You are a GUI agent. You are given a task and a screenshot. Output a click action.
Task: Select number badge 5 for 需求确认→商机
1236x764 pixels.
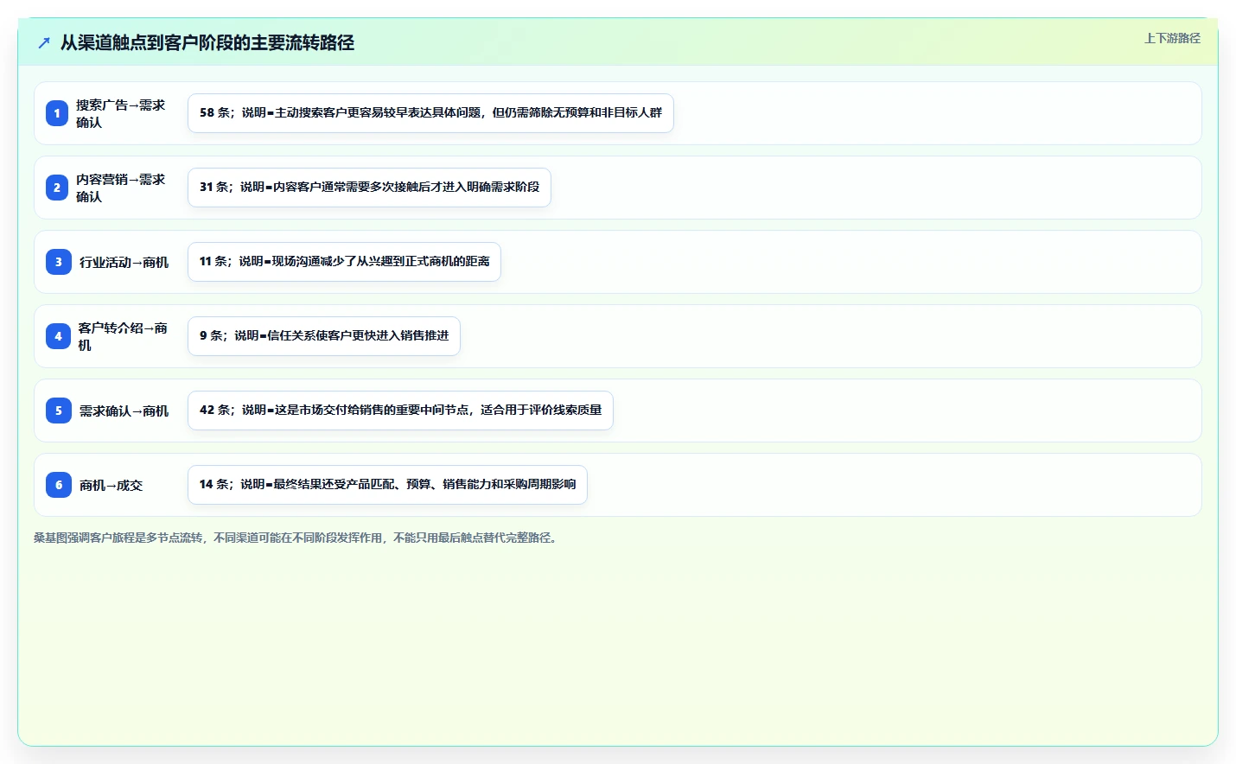(x=59, y=411)
